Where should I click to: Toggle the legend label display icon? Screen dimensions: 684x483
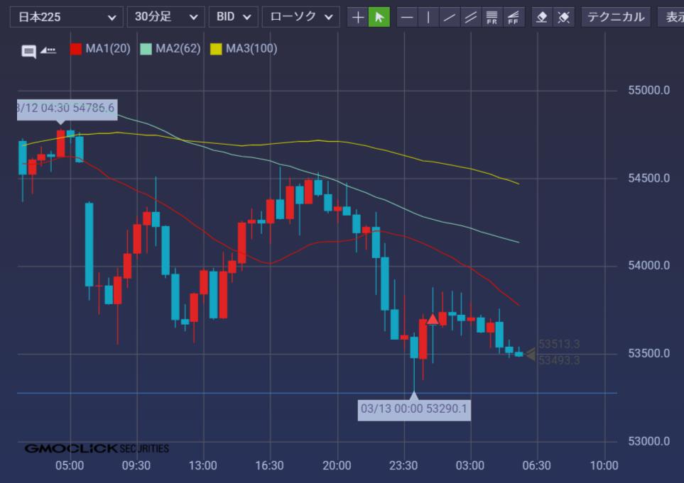click(x=48, y=50)
